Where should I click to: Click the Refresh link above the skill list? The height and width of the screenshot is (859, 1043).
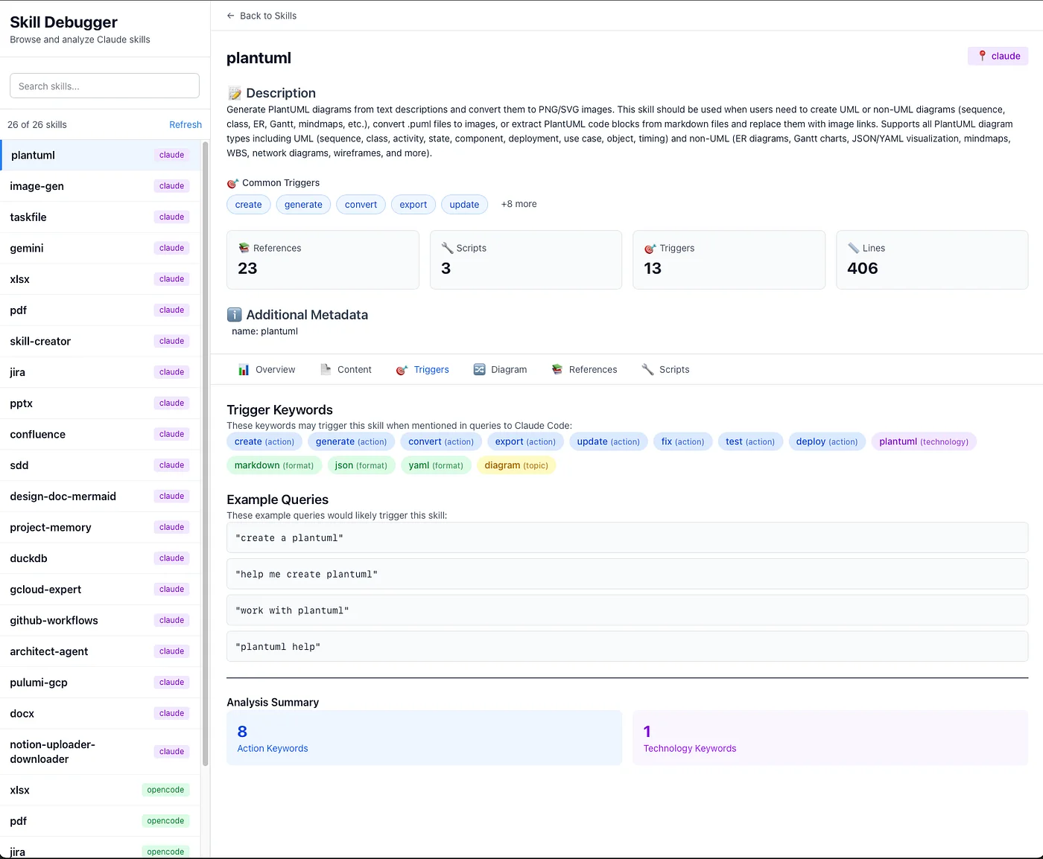coord(185,124)
